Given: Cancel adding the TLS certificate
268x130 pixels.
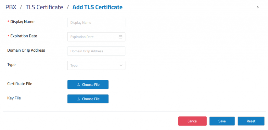Looking at the screenshot, I should tap(192, 121).
